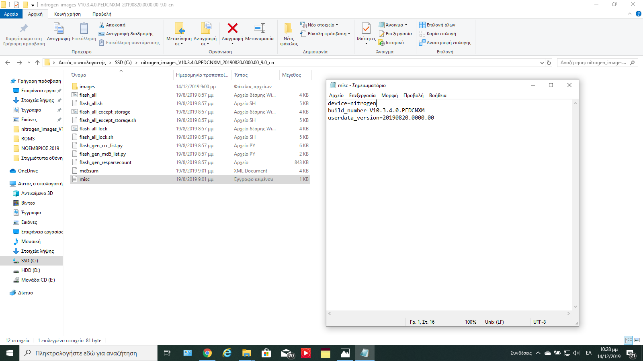643x361 pixels.
Task: Click the Rename icon in ribbon
Action: click(259, 28)
